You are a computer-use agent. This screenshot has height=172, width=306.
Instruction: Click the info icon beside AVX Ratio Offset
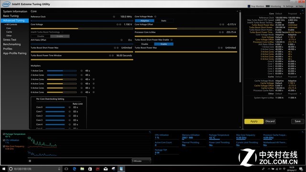pos(121,40)
